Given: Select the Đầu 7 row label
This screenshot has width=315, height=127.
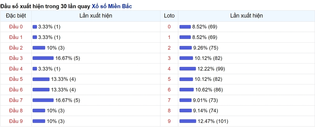Looking at the screenshot, I should (x=16, y=100).
